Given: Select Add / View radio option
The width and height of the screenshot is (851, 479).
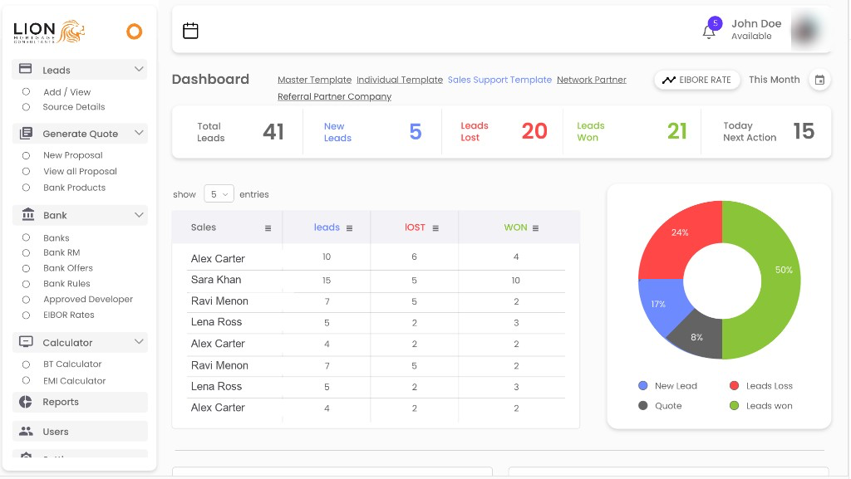Looking at the screenshot, I should click(26, 91).
